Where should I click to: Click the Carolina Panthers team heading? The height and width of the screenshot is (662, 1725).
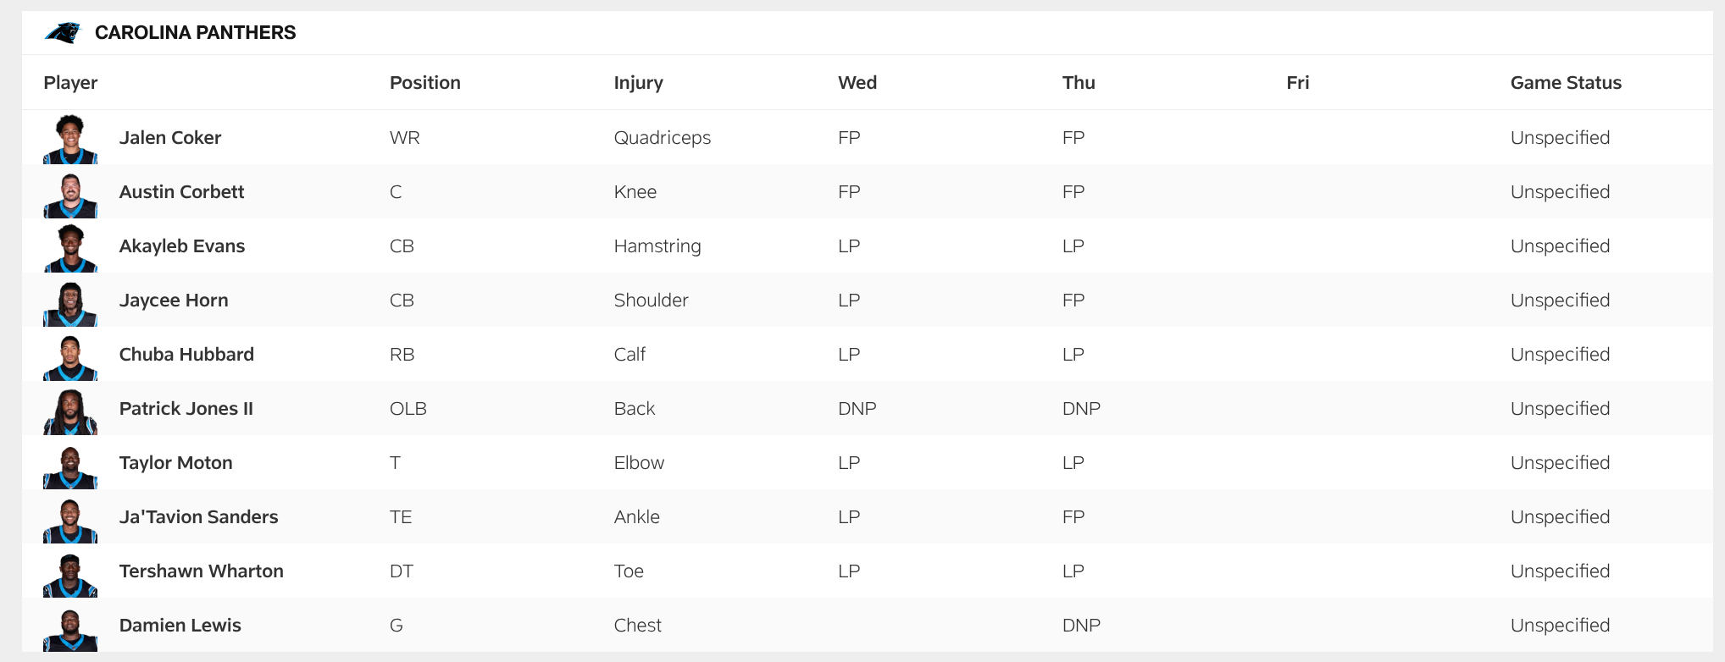[195, 33]
